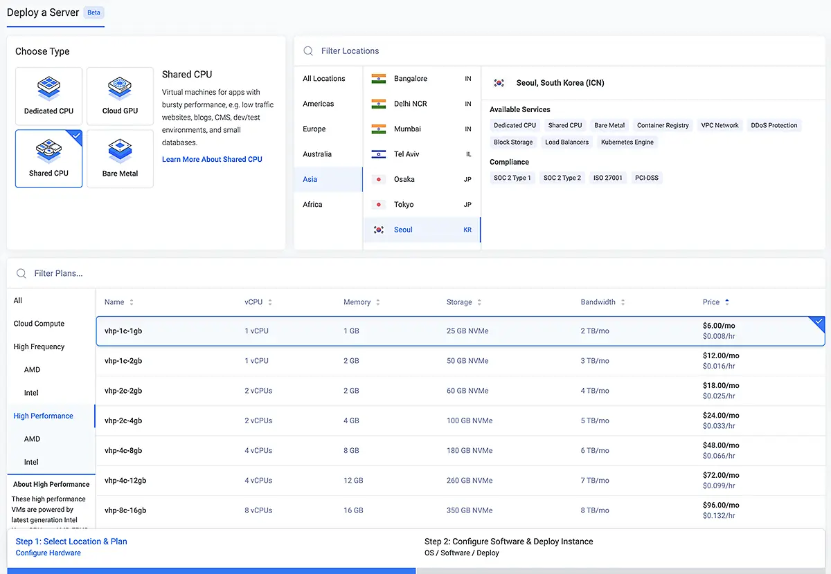This screenshot has height=574, width=831.
Task: Click the Filter Locations search icon
Action: pyautogui.click(x=308, y=51)
